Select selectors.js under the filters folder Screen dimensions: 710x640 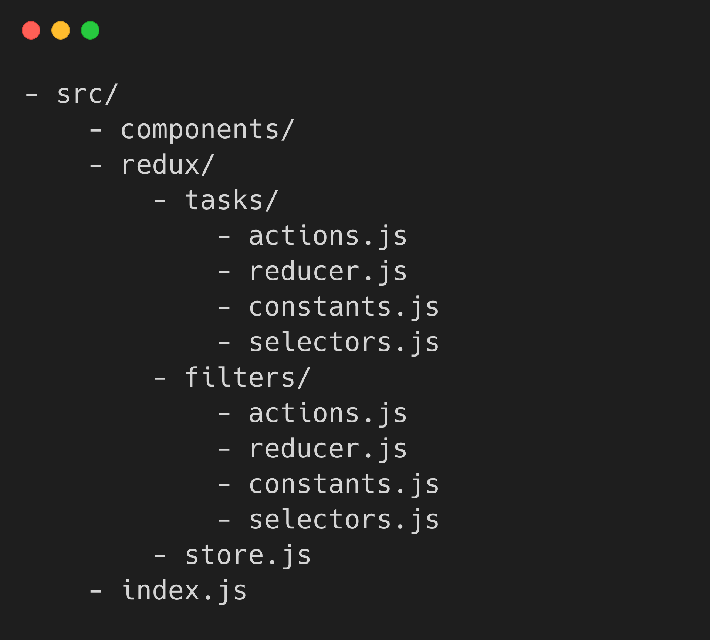point(344,520)
